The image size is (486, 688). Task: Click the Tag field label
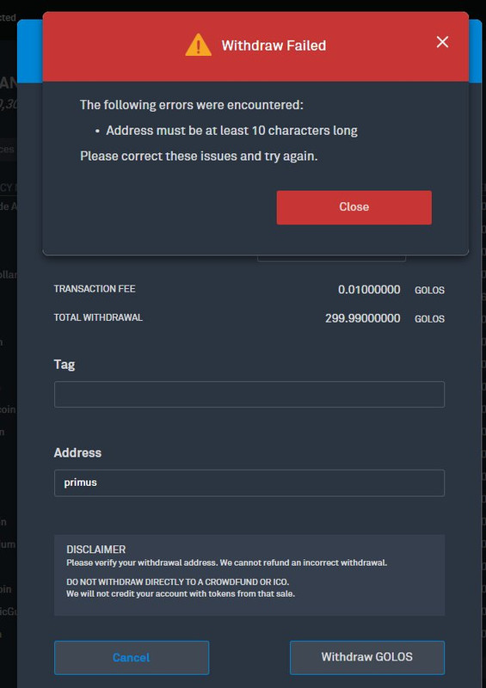(x=65, y=365)
